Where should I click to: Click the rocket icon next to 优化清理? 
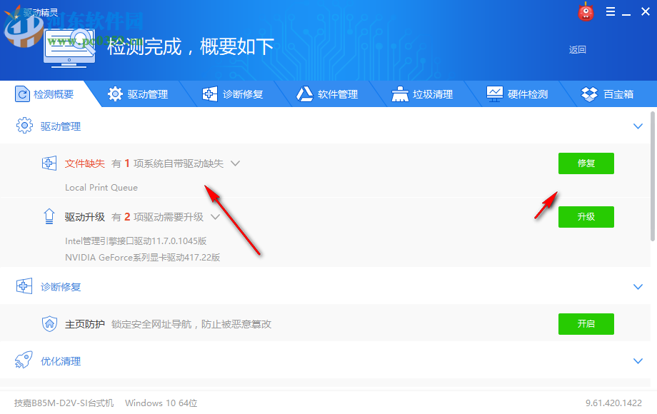(x=24, y=360)
